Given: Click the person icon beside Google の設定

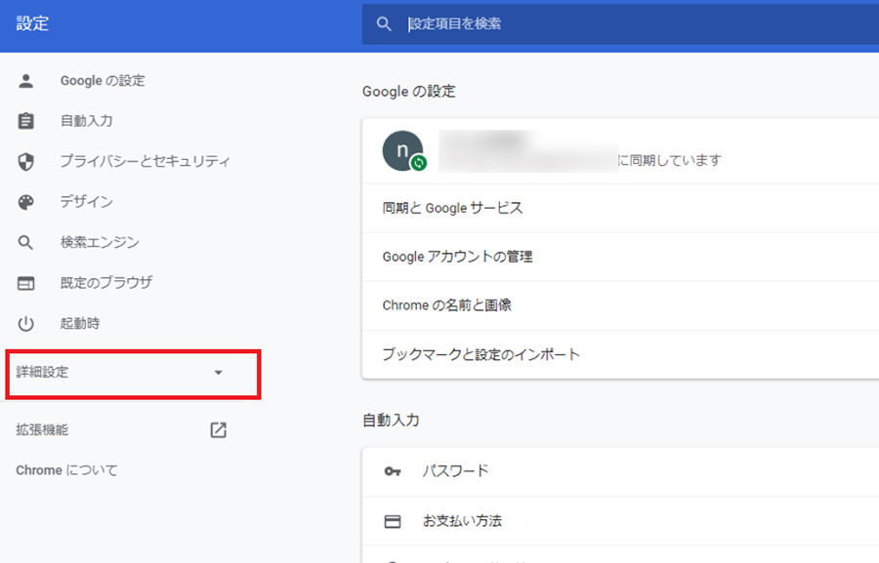Looking at the screenshot, I should (x=26, y=81).
